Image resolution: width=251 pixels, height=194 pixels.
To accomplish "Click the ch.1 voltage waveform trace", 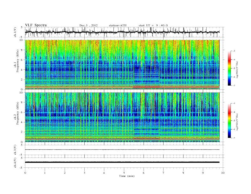I will coord(122,32).
